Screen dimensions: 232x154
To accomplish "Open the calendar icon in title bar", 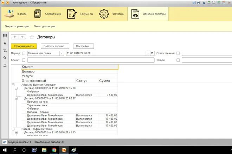I will point(224,2).
